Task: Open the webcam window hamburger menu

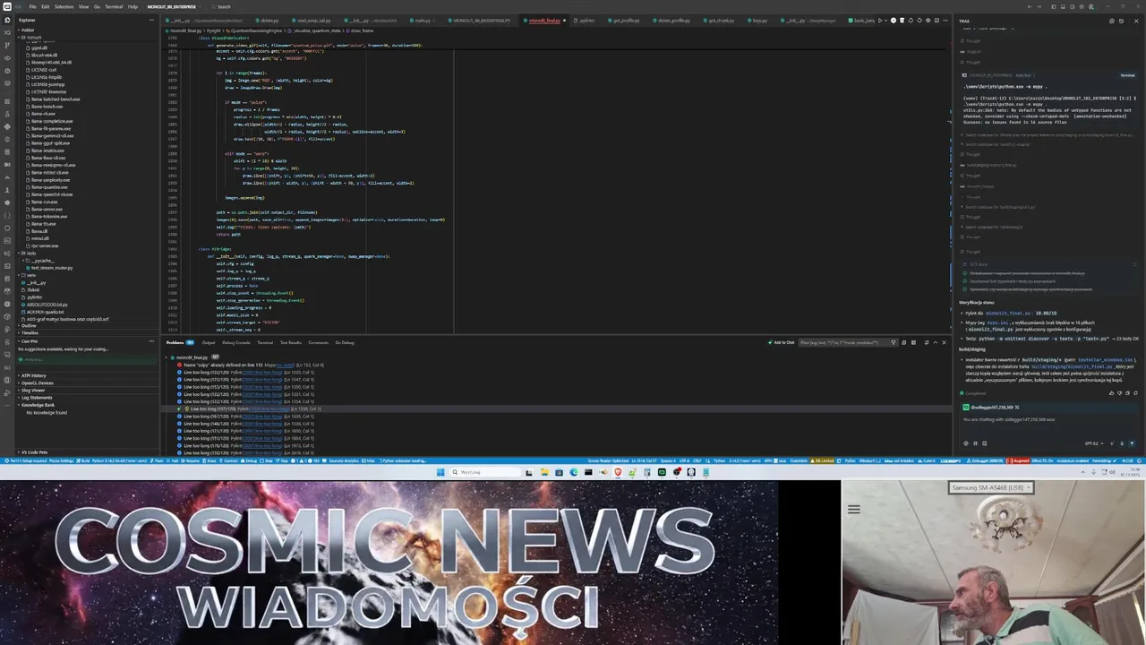Action: pyautogui.click(x=853, y=510)
